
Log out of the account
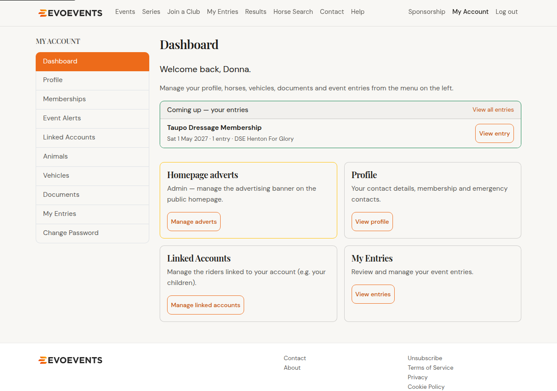coord(507,12)
